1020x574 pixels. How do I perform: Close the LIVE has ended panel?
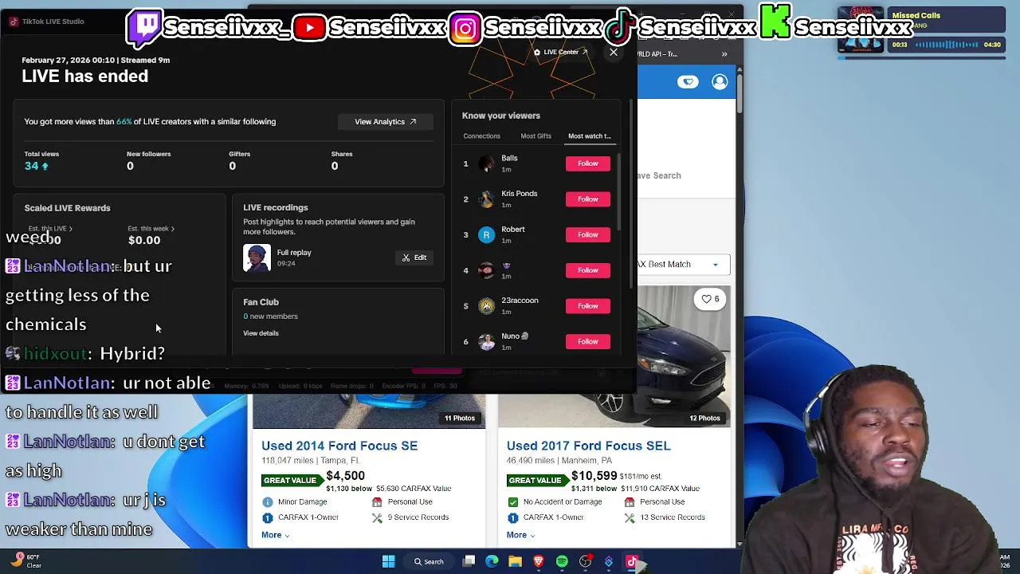click(613, 53)
